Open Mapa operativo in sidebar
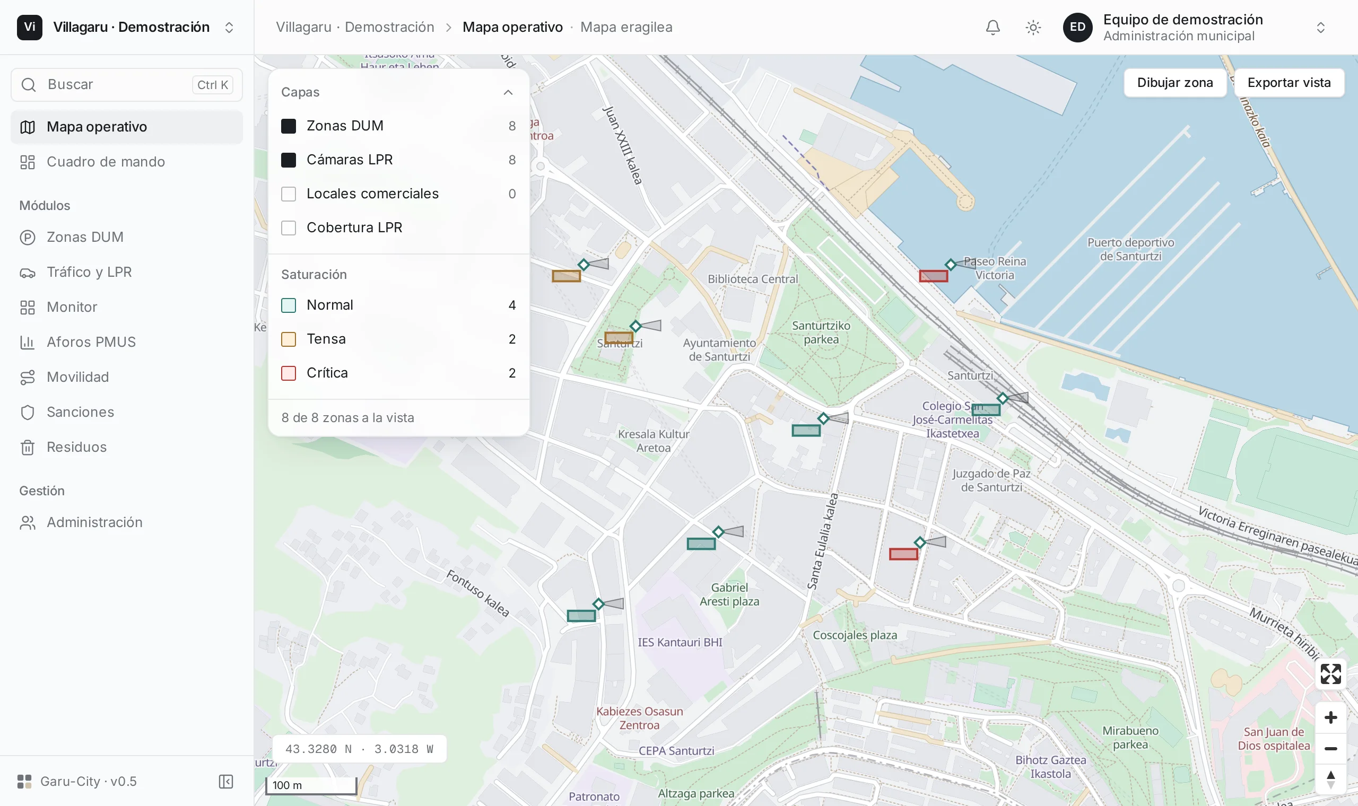This screenshot has height=806, width=1358. 127,127
